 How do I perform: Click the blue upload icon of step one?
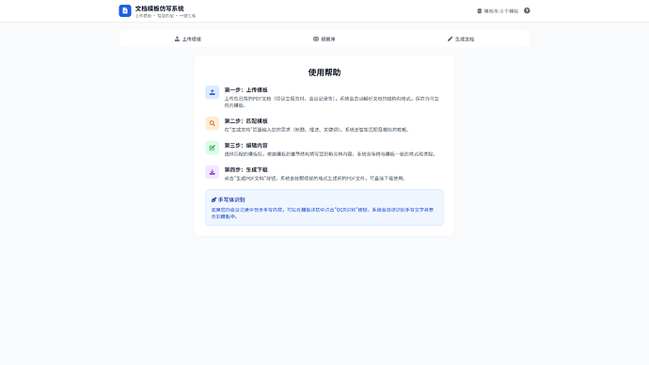[x=213, y=92]
